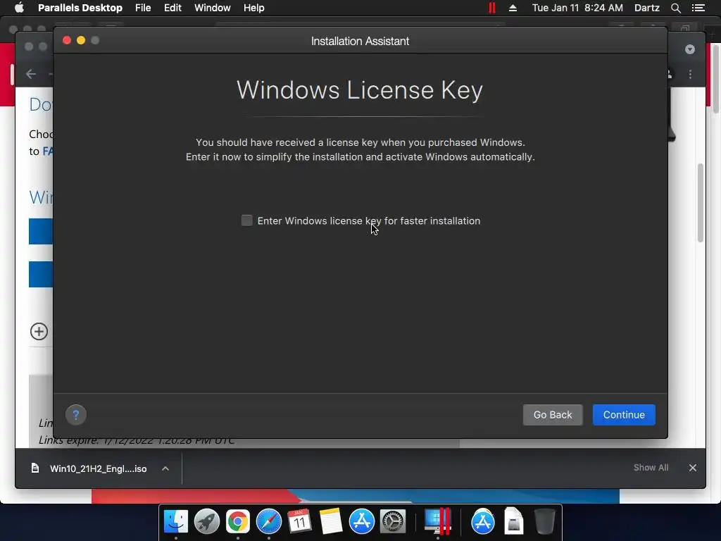Click the Go Back button
The height and width of the screenshot is (541, 721).
553,415
